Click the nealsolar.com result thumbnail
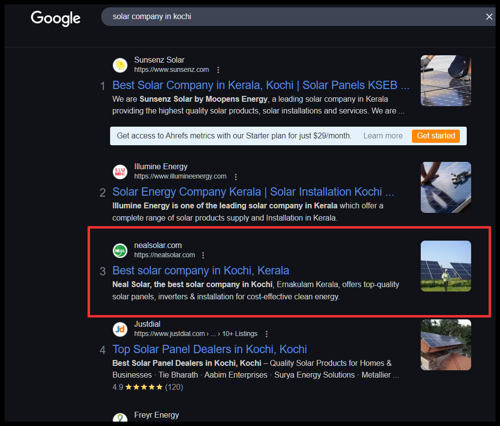Screen dimensions: 500x426 446,266
